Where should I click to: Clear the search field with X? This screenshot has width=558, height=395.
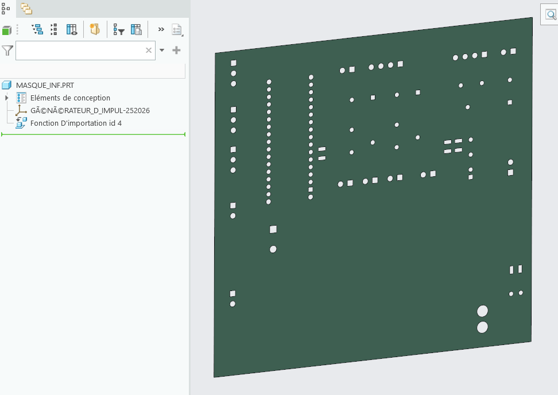coord(149,51)
